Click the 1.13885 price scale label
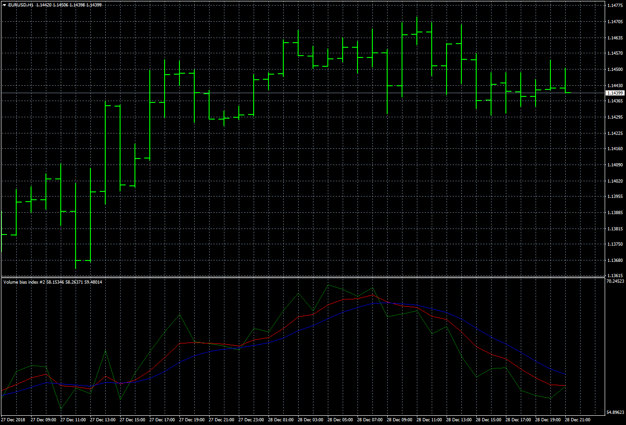 [614, 213]
